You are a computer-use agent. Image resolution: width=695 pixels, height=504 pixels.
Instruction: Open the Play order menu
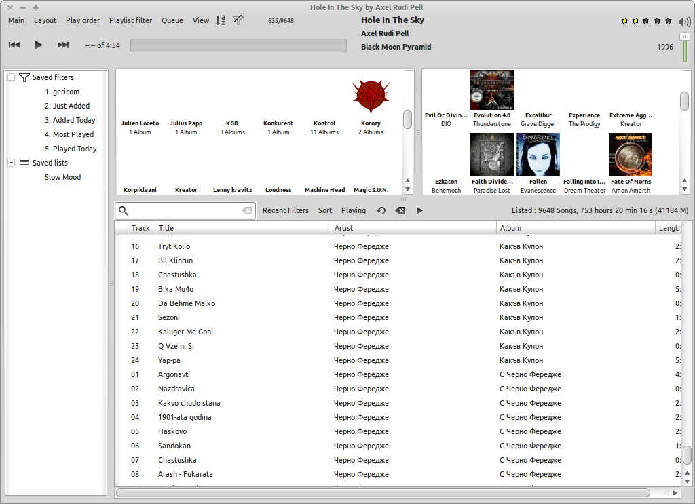pos(83,20)
